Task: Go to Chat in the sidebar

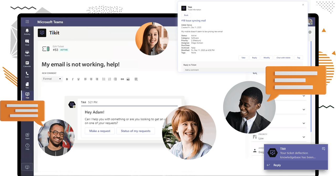Action: (x=27, y=43)
